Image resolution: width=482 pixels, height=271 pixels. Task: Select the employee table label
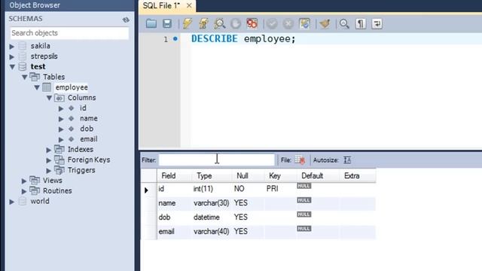(72, 87)
